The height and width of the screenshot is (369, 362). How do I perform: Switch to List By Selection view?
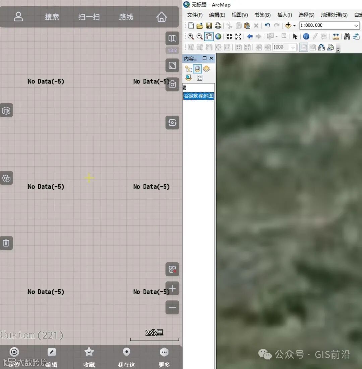(x=188, y=78)
